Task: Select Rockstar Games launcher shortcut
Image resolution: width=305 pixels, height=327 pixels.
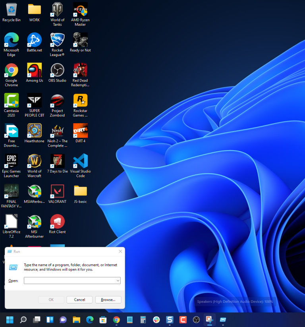Action: (x=80, y=105)
